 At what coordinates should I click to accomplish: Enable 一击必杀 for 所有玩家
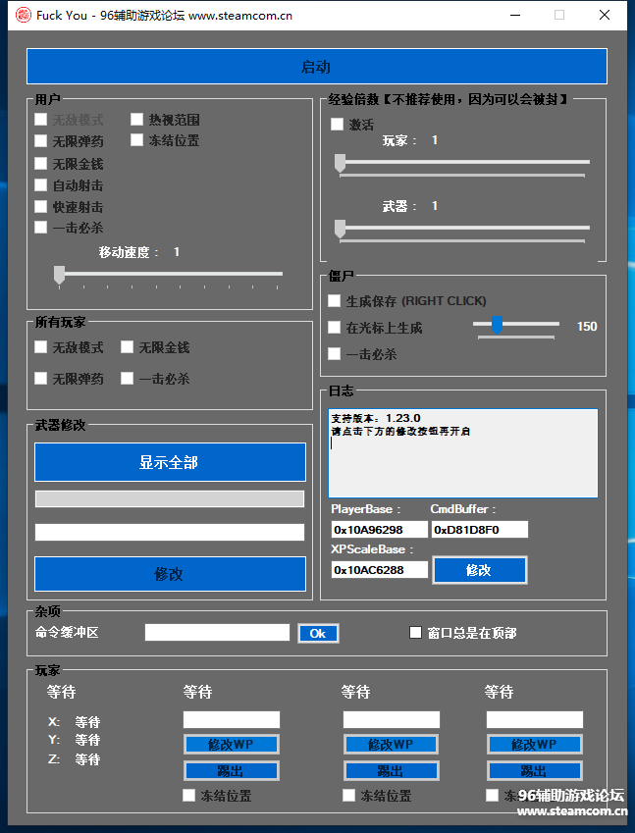[127, 379]
